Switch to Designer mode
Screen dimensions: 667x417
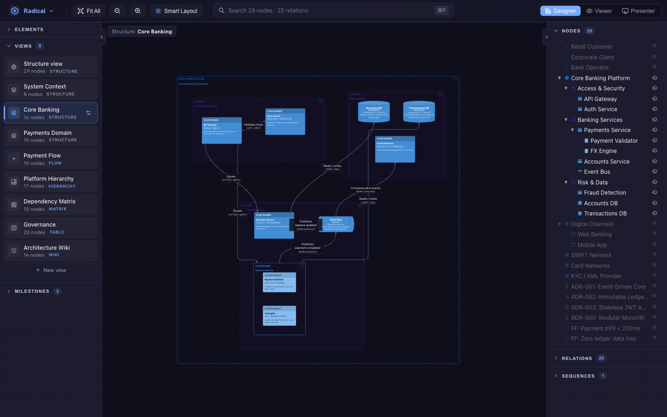(x=560, y=11)
